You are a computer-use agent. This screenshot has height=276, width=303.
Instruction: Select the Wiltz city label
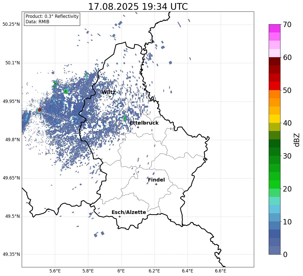tap(109, 92)
